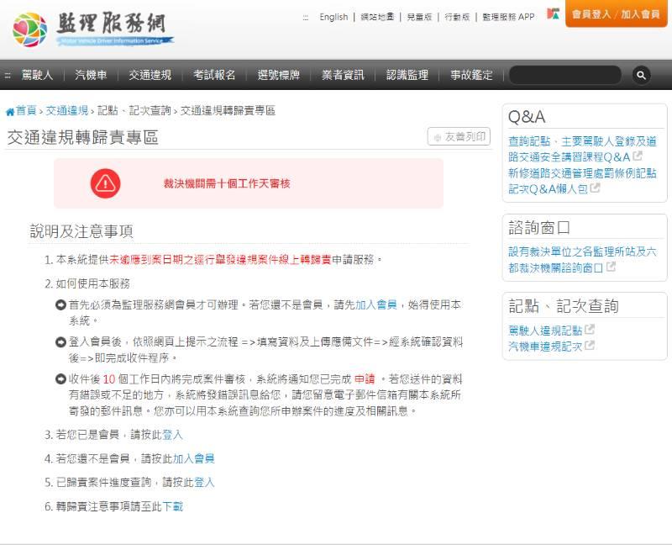This screenshot has width=672, height=545.
Task: Click the 友善列印 print button
Action: tap(459, 136)
